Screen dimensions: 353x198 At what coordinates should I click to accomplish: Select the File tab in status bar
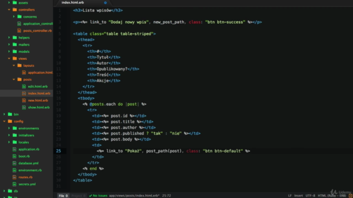click(x=63, y=196)
